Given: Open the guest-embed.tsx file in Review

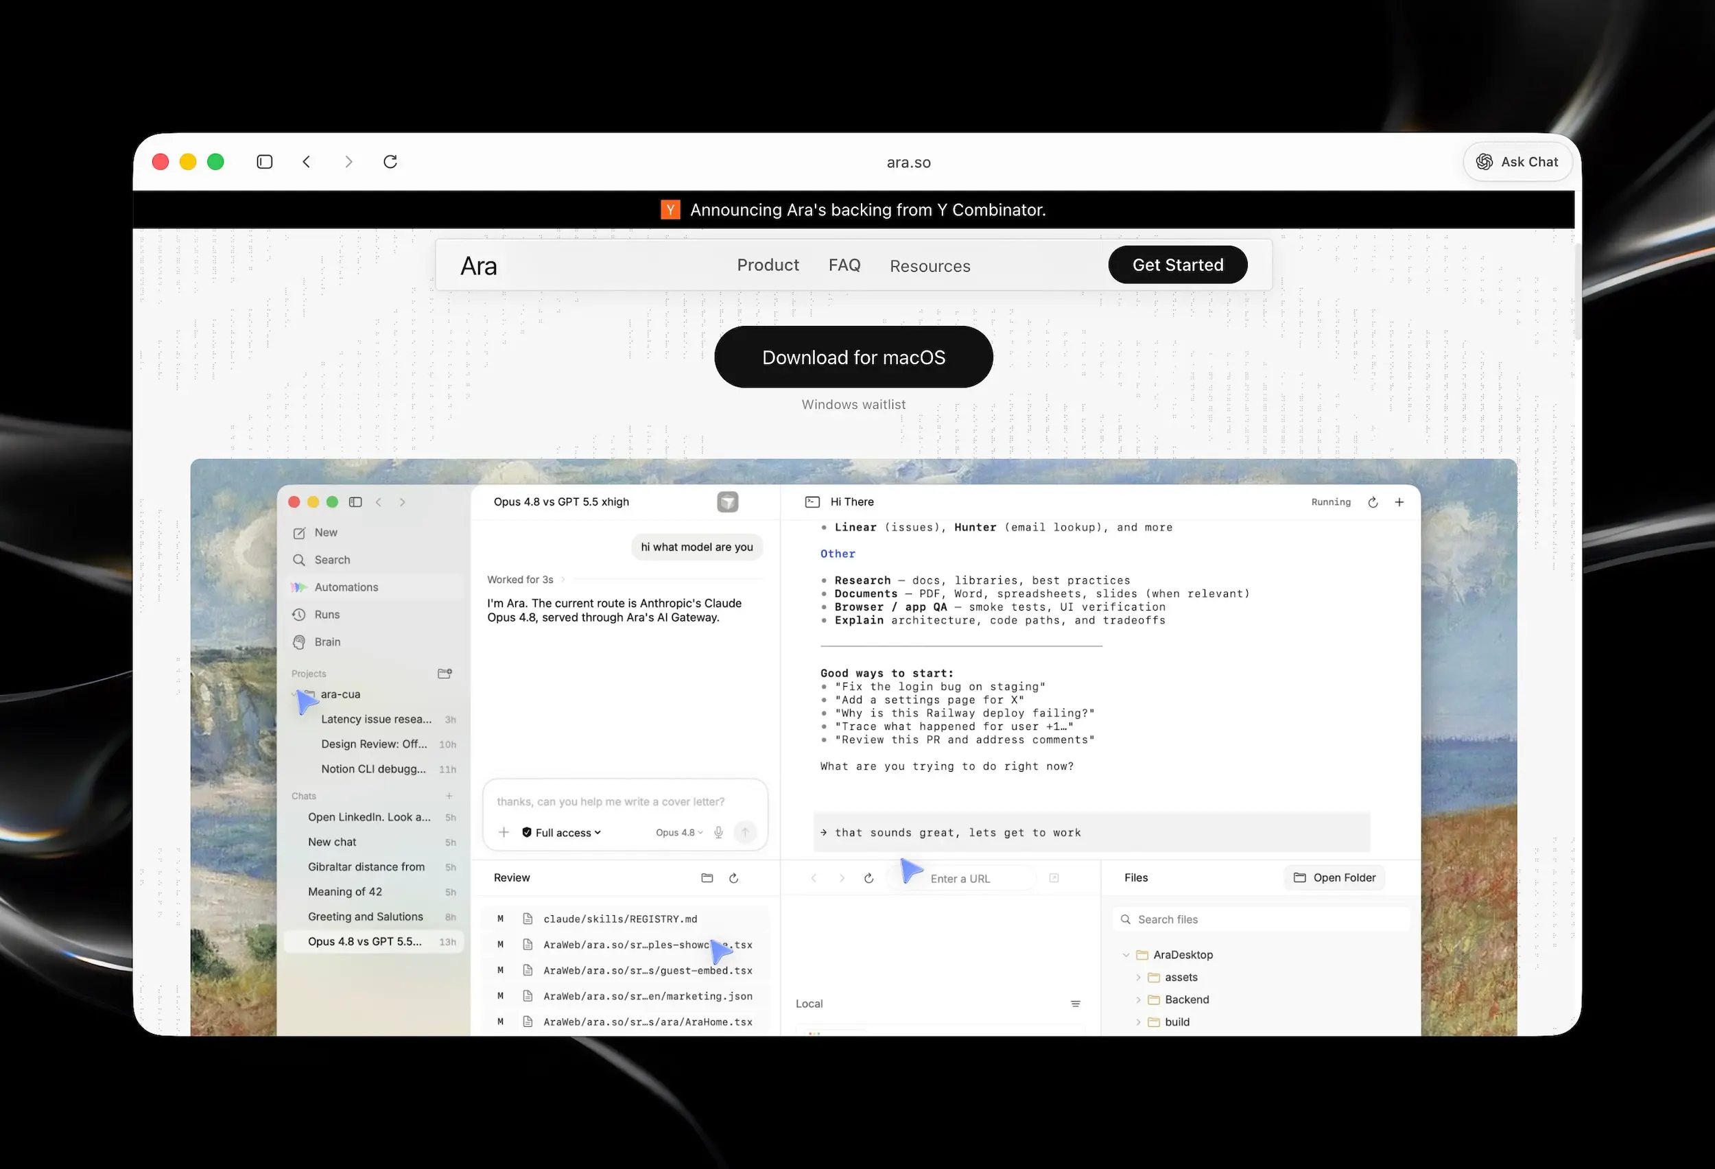Looking at the screenshot, I should 625,971.
